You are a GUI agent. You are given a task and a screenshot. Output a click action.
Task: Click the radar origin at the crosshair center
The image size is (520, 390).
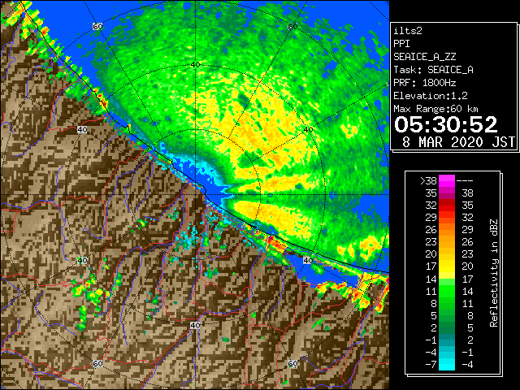pyautogui.click(x=195, y=195)
